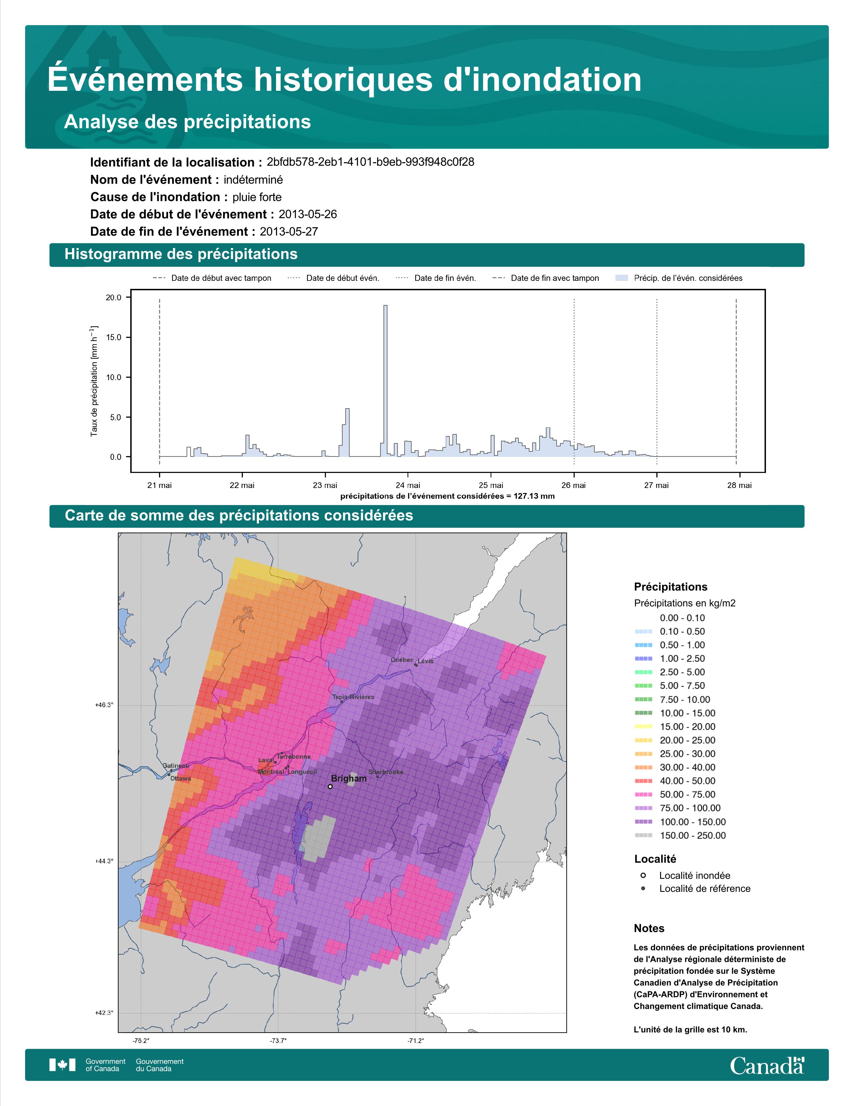854x1106 pixels.
Task: Click the 50.00 - 75.00 pink swatch
Action: click(x=643, y=795)
